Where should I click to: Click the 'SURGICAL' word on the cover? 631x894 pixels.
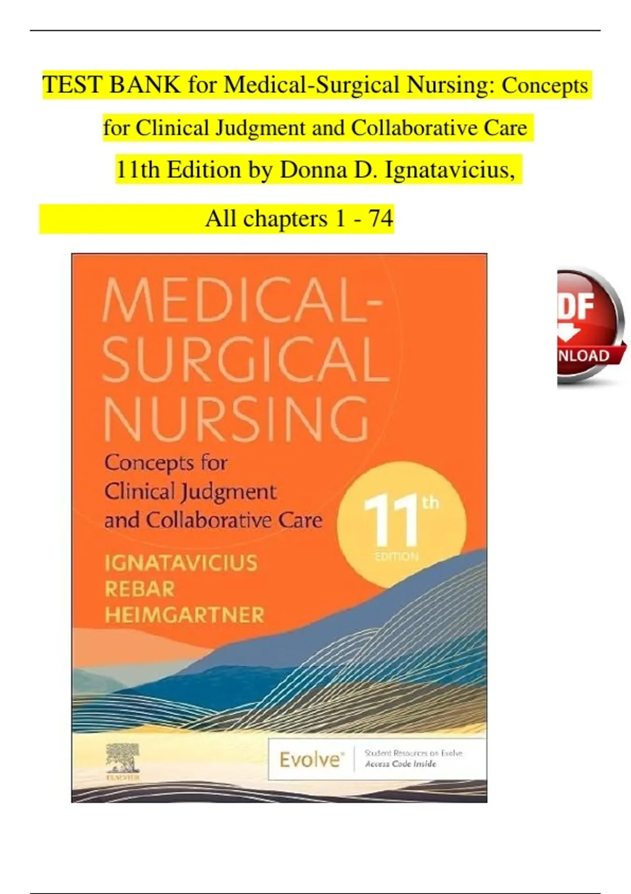(x=246, y=360)
